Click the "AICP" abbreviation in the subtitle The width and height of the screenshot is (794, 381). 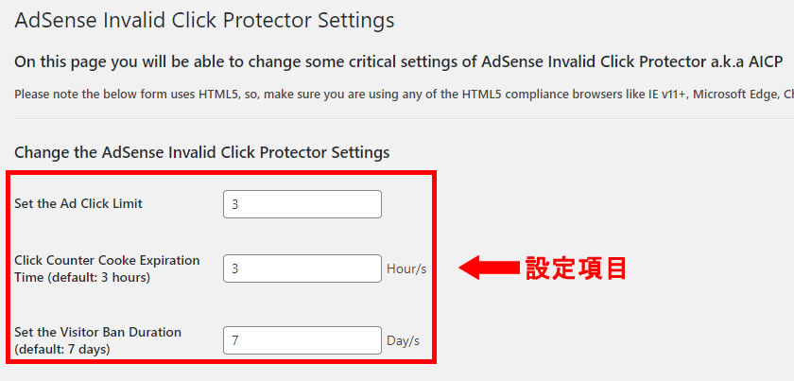tap(762, 61)
